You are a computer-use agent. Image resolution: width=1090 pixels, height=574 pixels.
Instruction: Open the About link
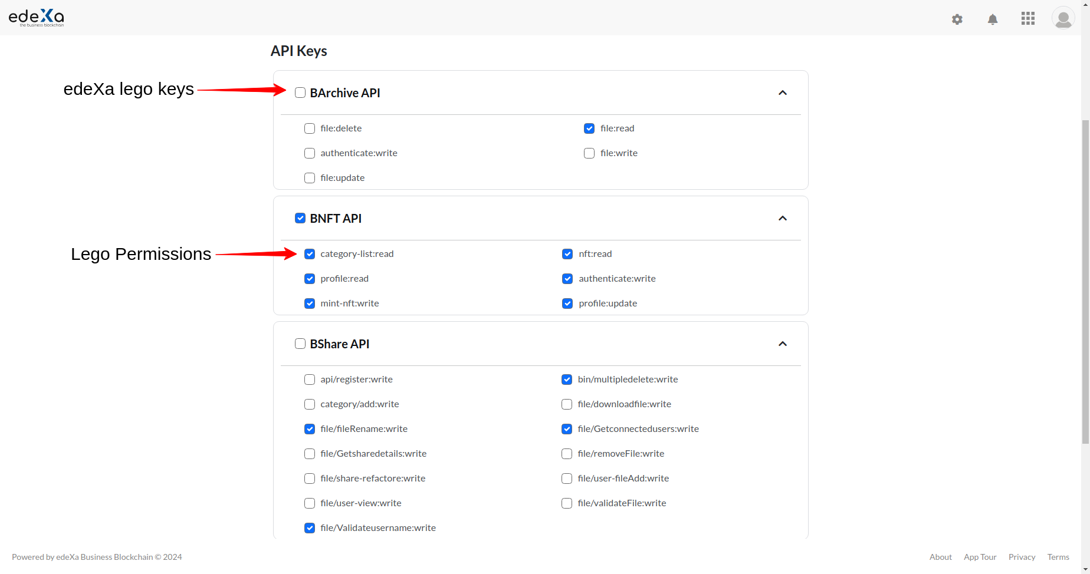[941, 557]
